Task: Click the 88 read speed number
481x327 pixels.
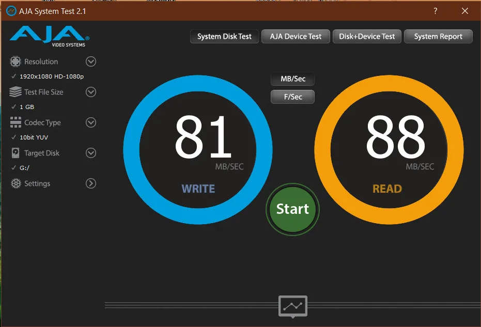Action: (x=395, y=137)
